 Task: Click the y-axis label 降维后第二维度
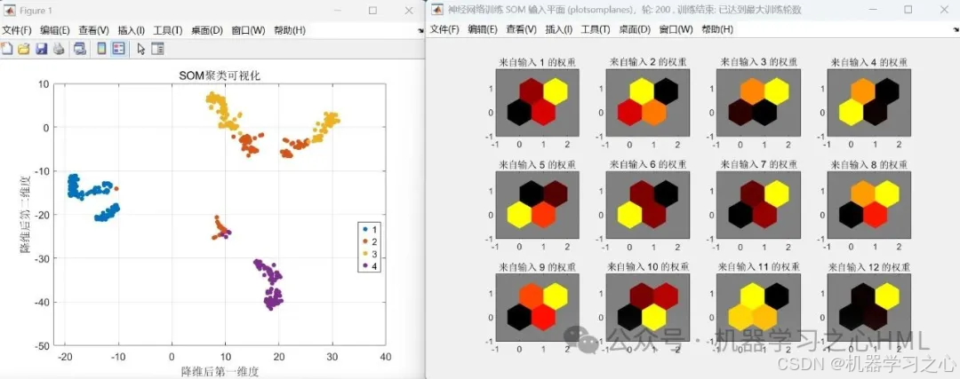(26, 215)
